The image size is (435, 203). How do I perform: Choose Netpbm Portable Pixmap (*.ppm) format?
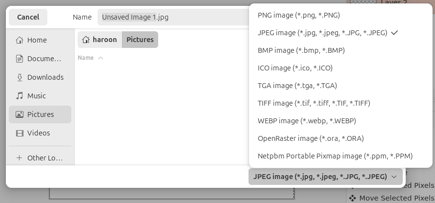335,156
